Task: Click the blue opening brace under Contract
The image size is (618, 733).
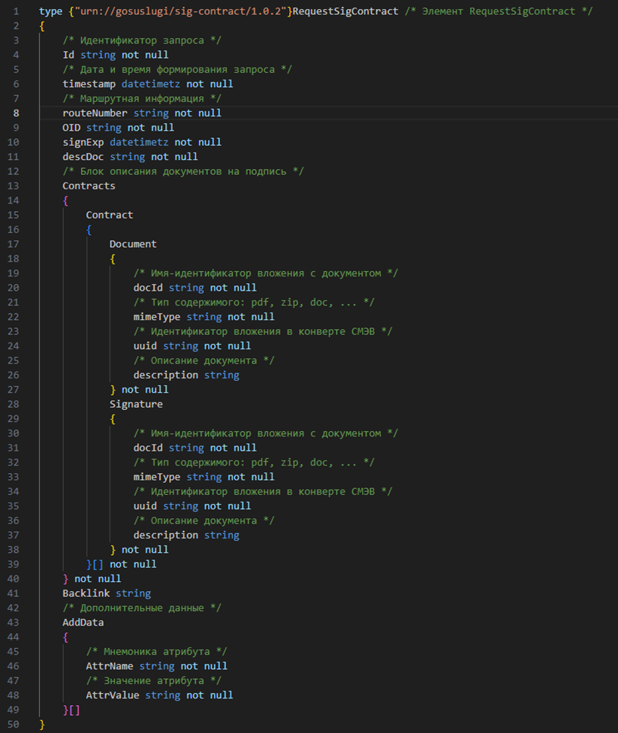Action: pos(89,230)
